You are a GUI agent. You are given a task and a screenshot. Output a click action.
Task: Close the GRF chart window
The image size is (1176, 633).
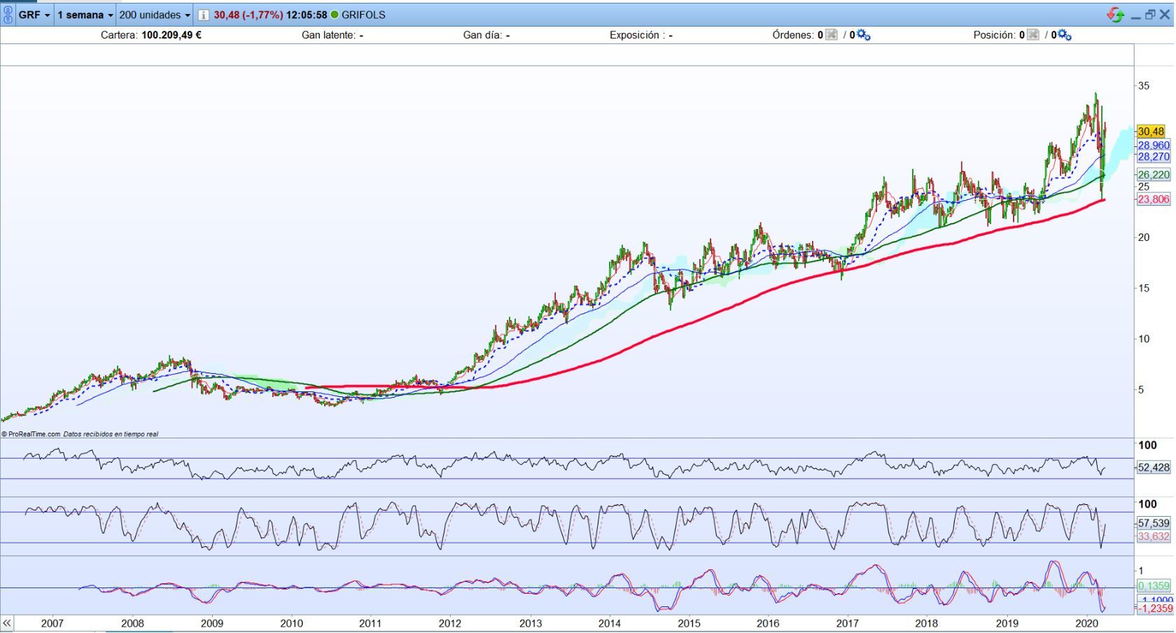(1165, 15)
